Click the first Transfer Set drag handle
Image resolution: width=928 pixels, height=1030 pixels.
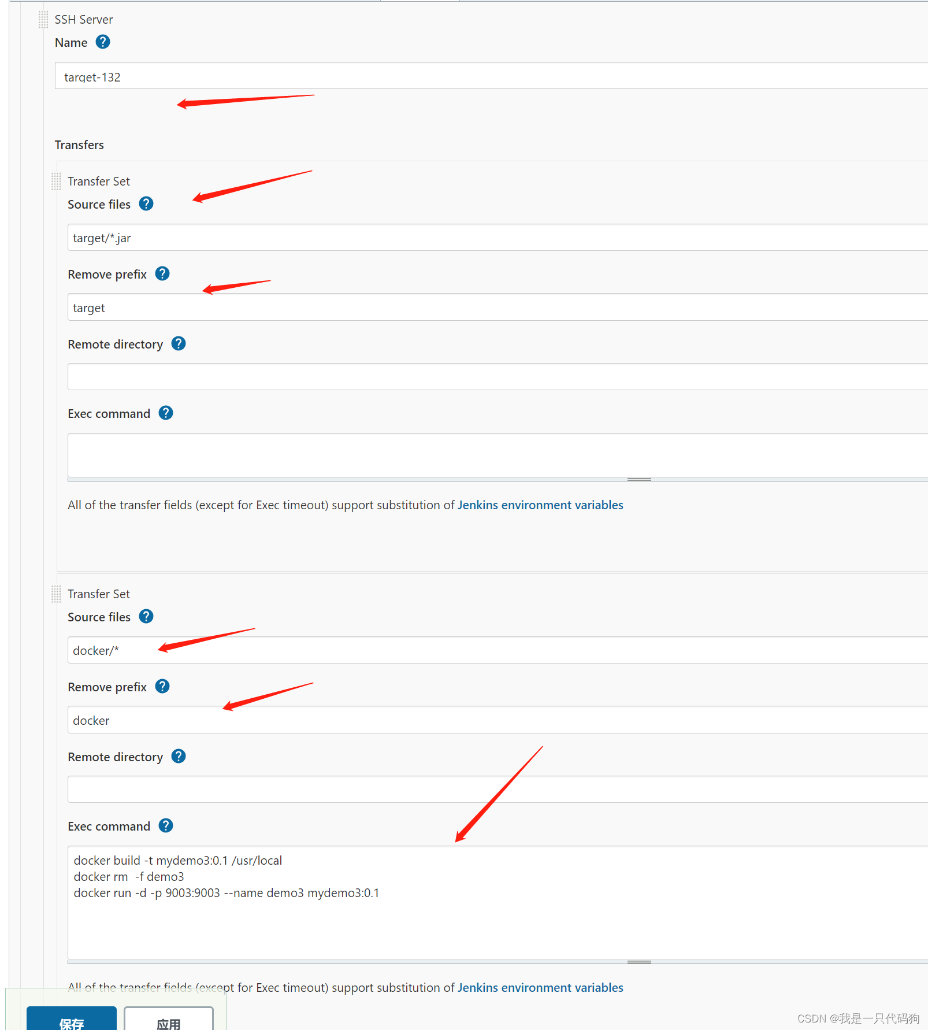click(x=56, y=181)
